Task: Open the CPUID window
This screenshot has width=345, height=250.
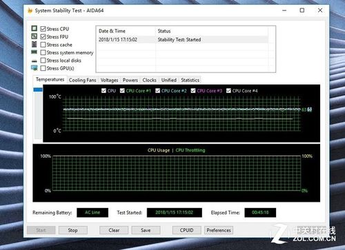Action: coord(186,230)
